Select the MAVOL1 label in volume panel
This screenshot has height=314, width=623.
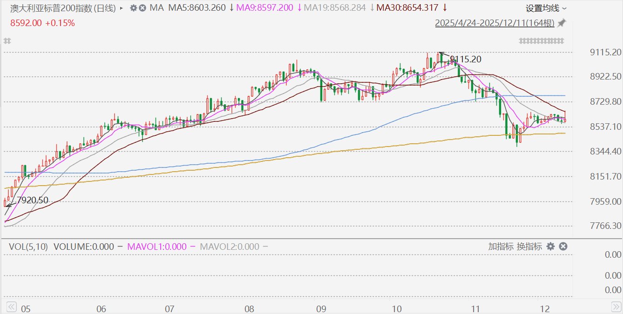click(156, 247)
